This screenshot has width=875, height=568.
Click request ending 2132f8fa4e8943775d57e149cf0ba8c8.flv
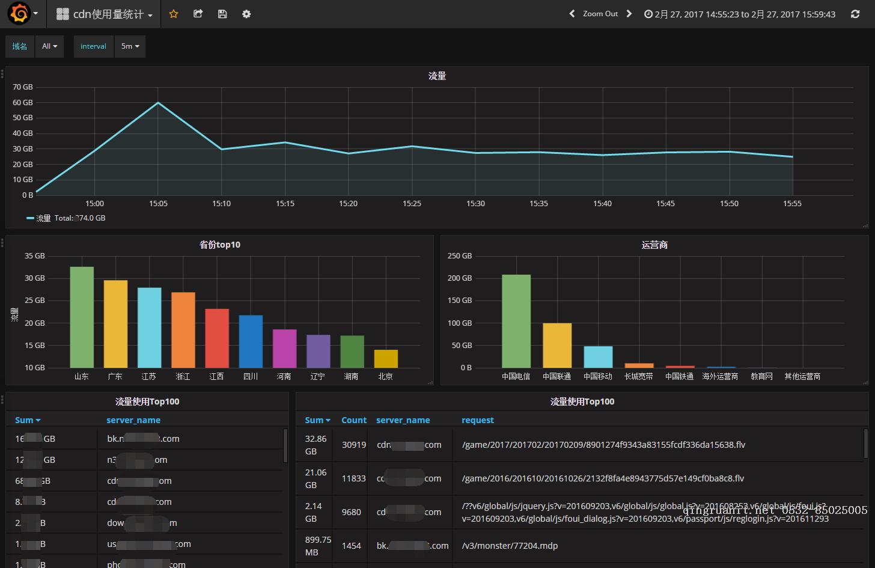pos(603,478)
